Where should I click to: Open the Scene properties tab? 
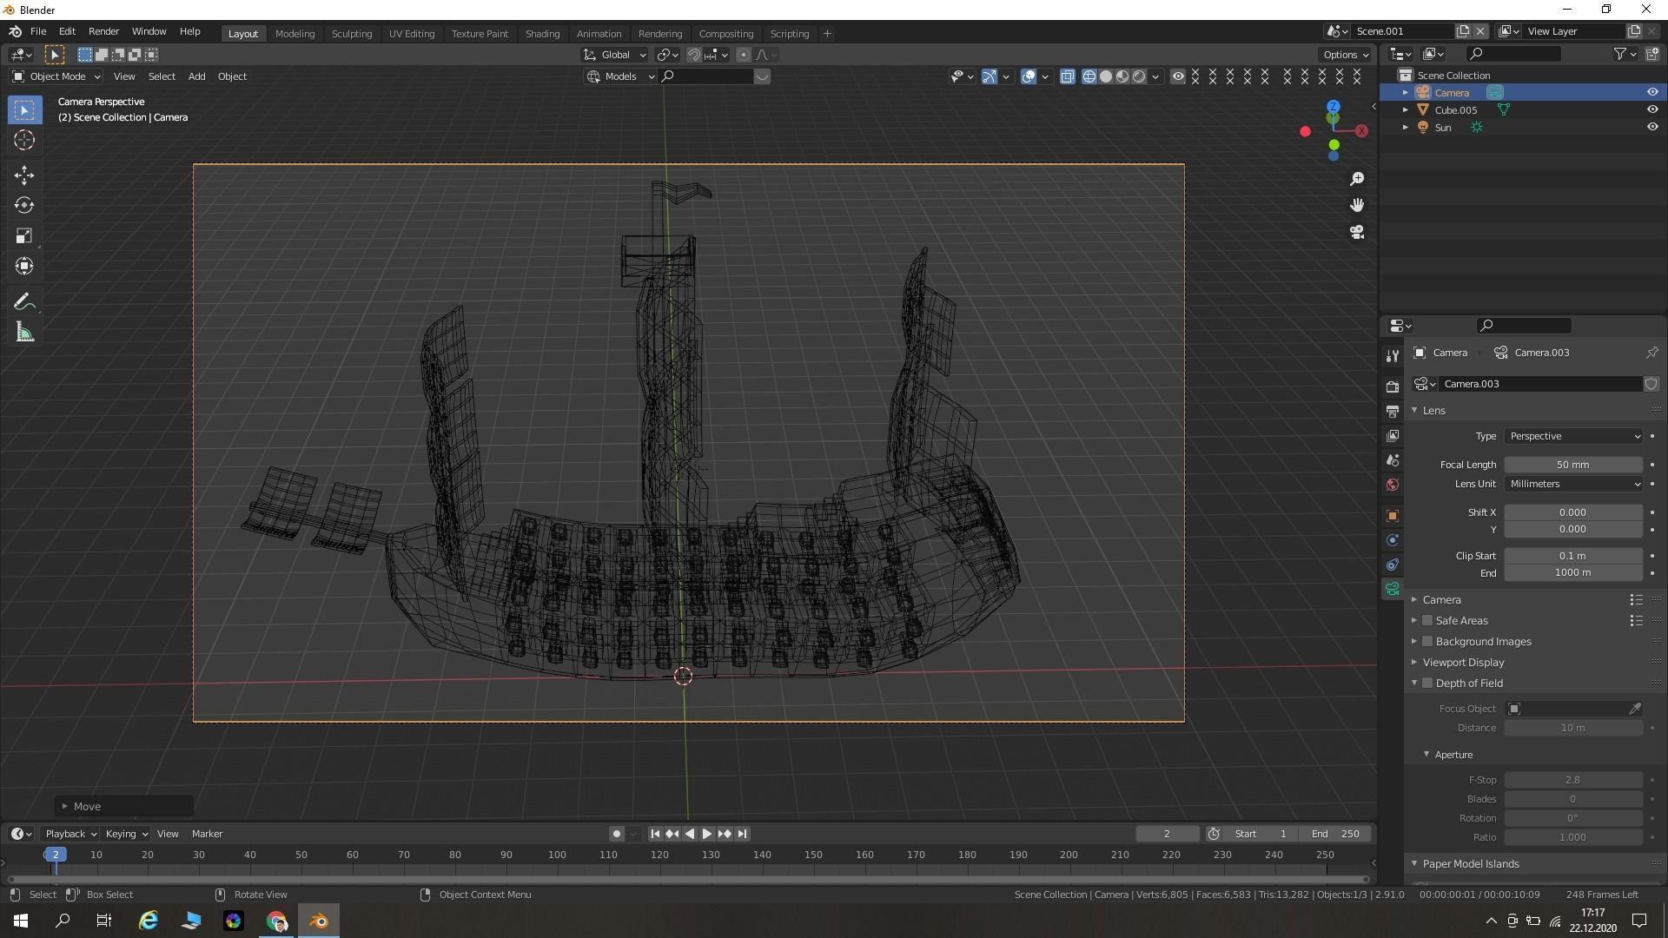tap(1393, 460)
